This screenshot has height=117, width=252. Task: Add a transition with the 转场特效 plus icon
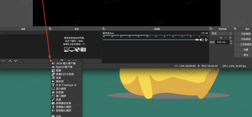[221, 38]
